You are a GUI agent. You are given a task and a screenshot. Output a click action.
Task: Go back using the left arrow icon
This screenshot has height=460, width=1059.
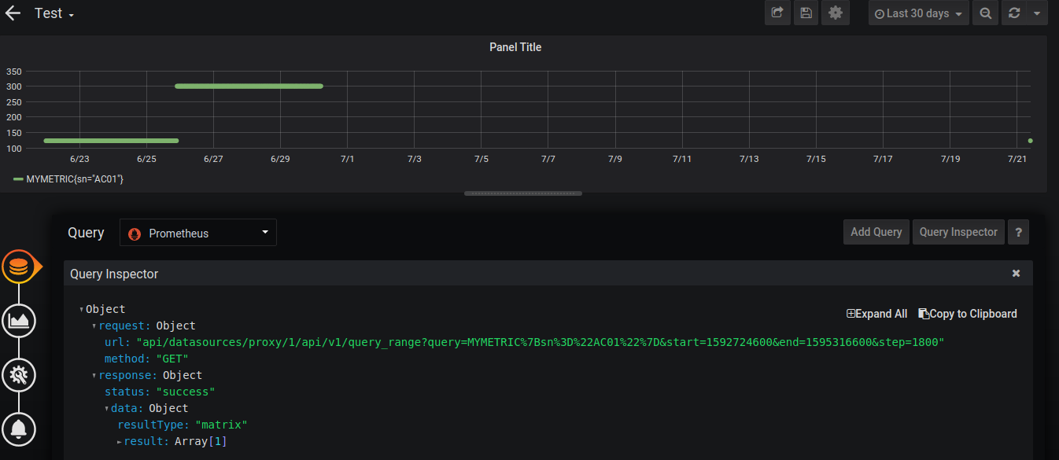point(13,13)
